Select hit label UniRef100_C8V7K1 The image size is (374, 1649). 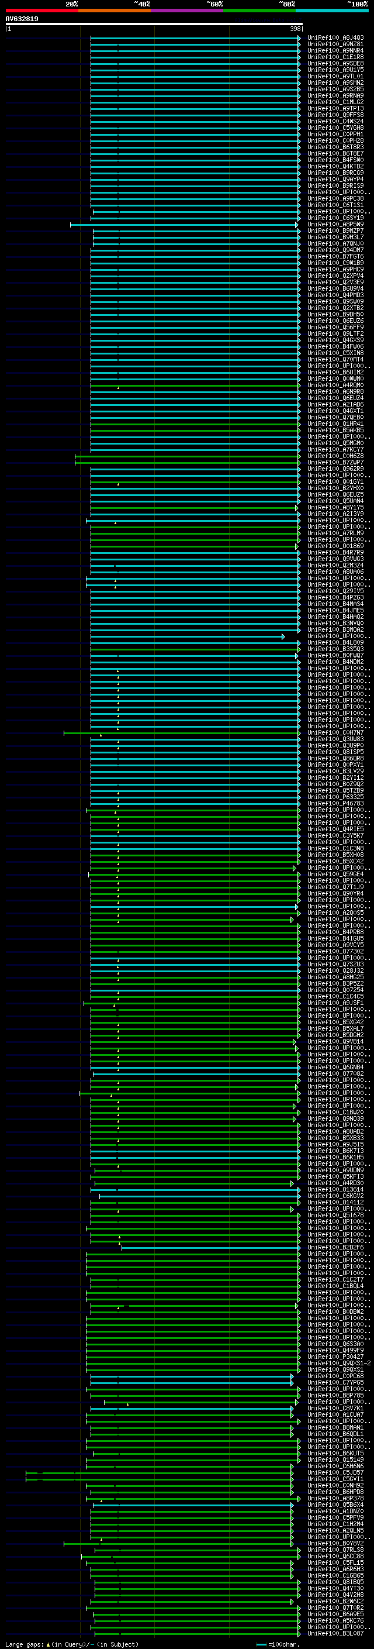335,1407
